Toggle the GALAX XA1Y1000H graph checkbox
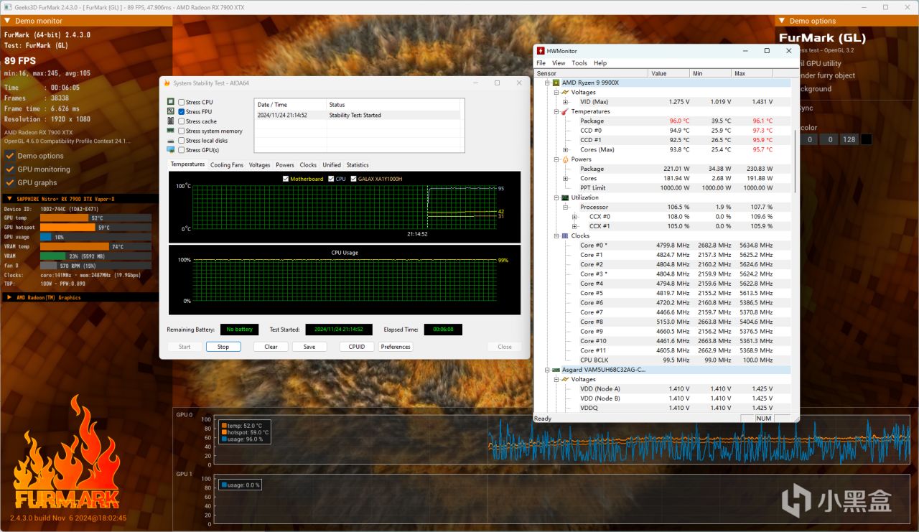This screenshot has width=919, height=532. coord(353,179)
